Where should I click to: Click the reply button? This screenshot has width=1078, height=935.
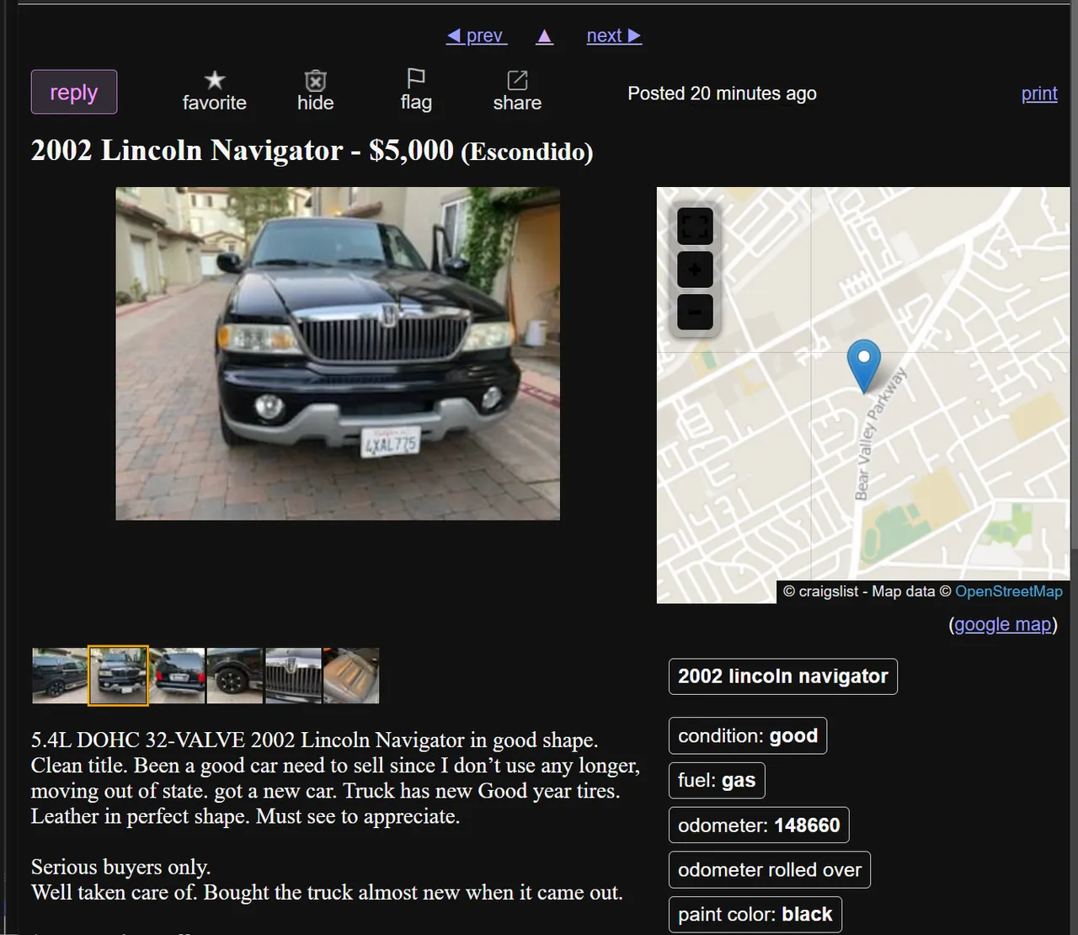point(74,92)
